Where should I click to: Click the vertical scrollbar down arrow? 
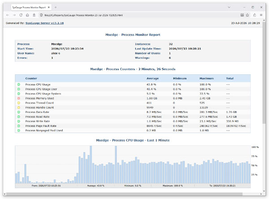pos(264,191)
